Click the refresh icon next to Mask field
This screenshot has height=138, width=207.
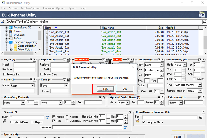click(47, 117)
